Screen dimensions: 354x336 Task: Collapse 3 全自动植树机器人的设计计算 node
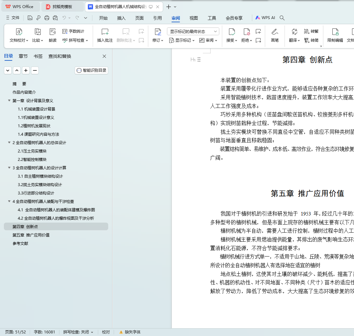(9, 168)
